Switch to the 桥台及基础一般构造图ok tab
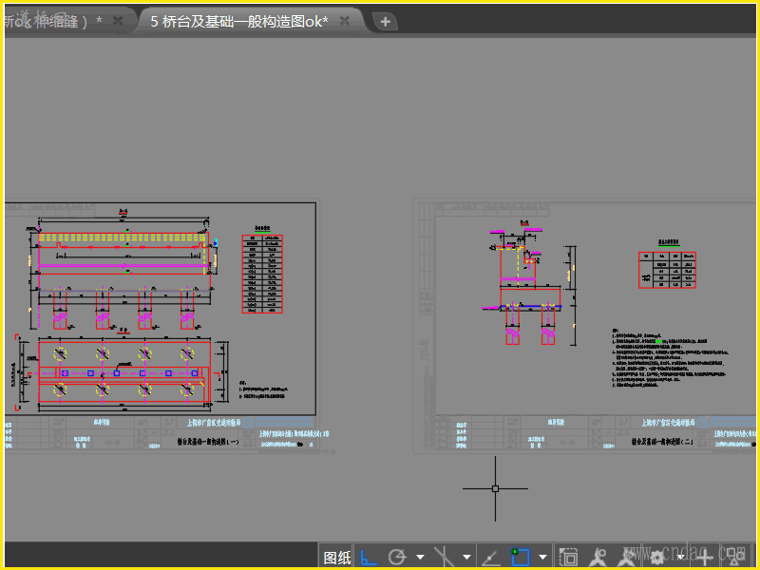 click(239, 21)
